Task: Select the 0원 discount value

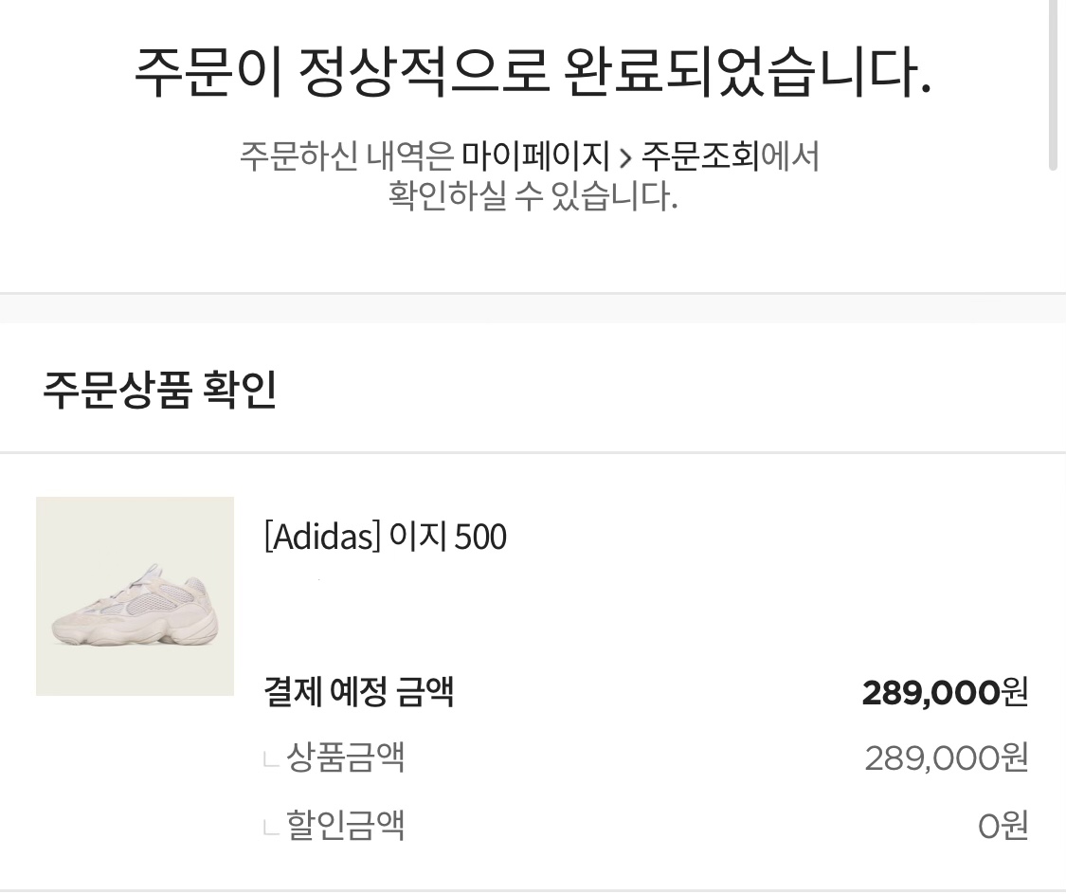Action: (x=1003, y=826)
